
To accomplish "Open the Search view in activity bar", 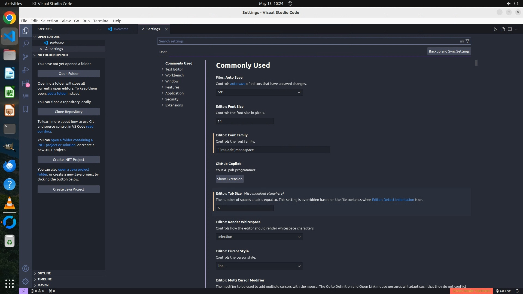I will pyautogui.click(x=26, y=44).
